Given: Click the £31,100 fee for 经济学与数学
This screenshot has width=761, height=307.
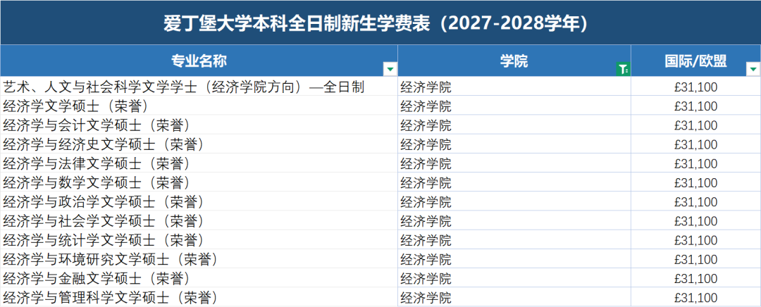Looking at the screenshot, I should click(696, 182).
